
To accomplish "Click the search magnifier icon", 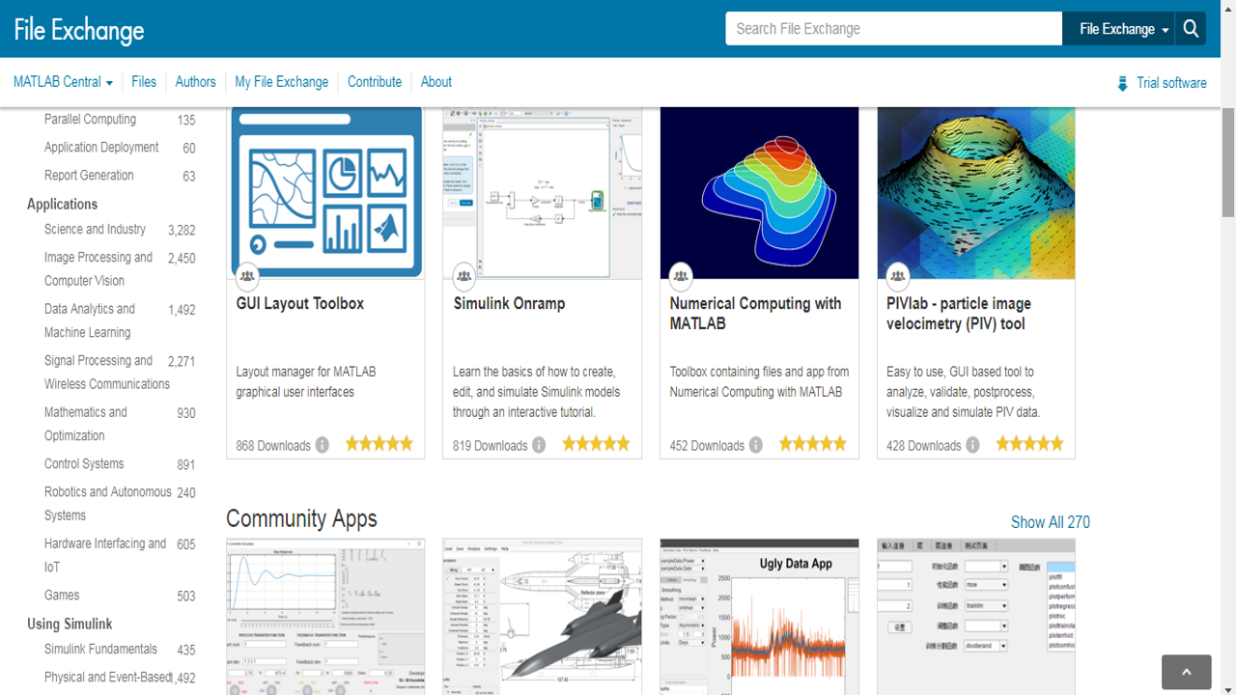I will [1191, 29].
